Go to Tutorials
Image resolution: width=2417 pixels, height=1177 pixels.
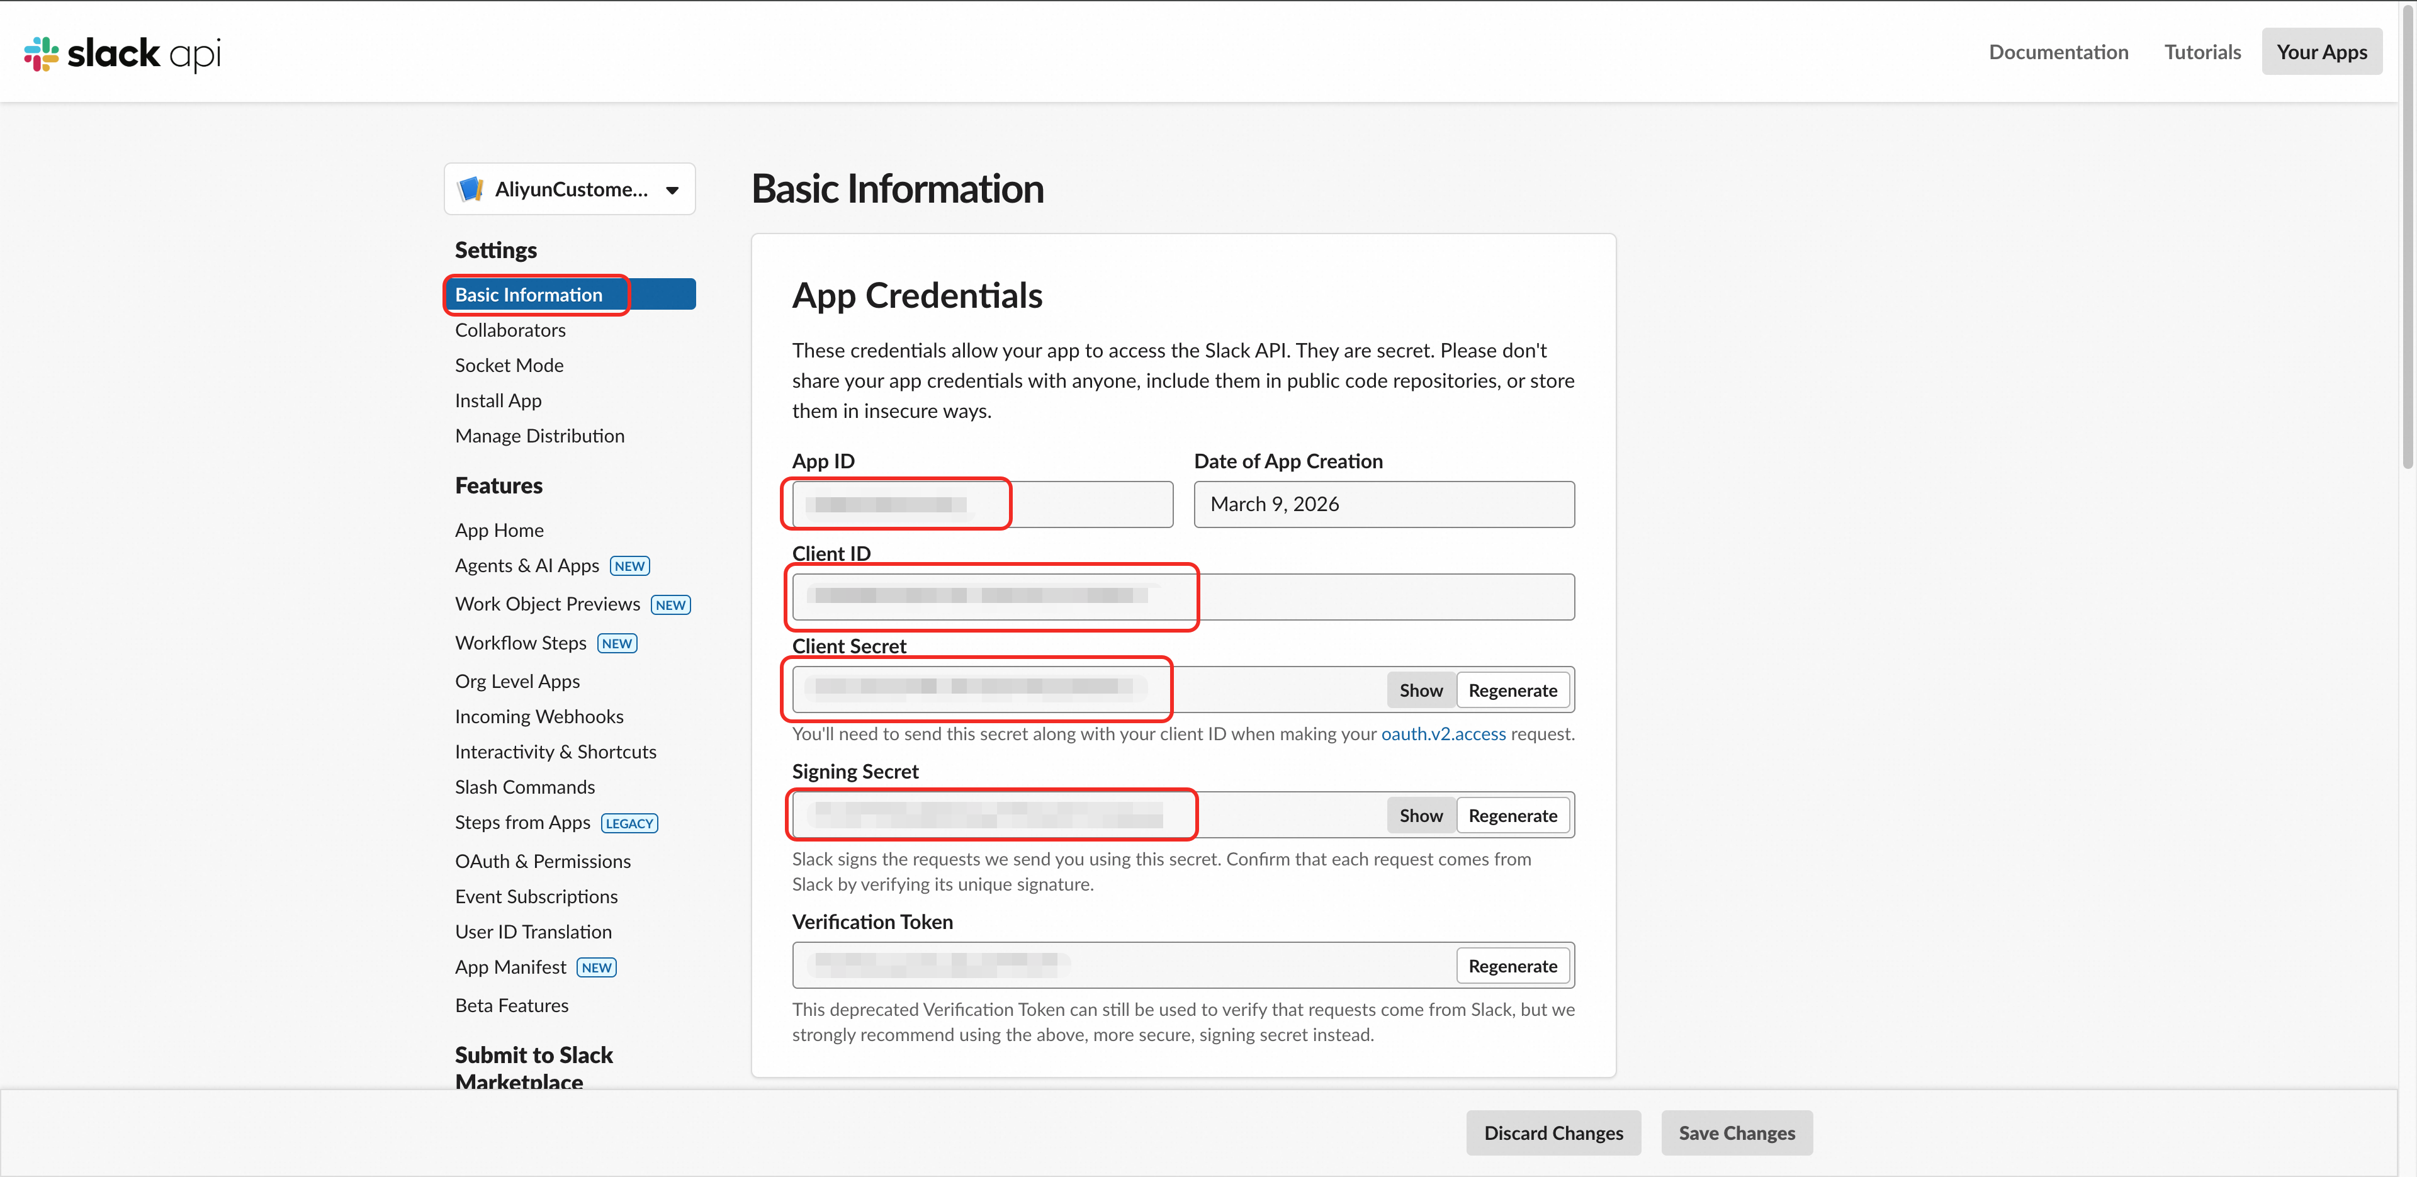2202,52
